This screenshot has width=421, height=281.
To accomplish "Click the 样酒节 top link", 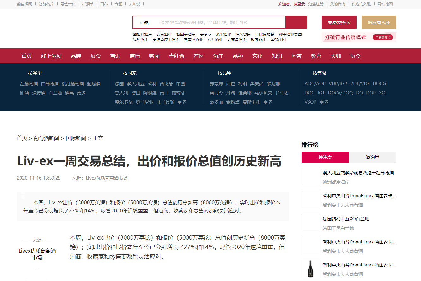I will [88, 4].
